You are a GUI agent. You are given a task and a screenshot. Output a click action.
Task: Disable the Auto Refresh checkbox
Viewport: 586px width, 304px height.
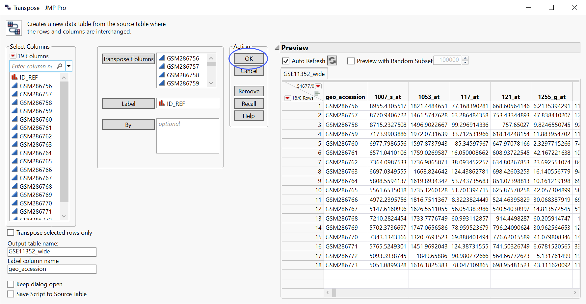(286, 61)
